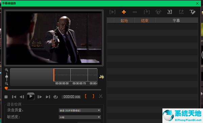Toggle the audio waveform view
This screenshot has width=203, height=123.
pyautogui.click(x=102, y=77)
